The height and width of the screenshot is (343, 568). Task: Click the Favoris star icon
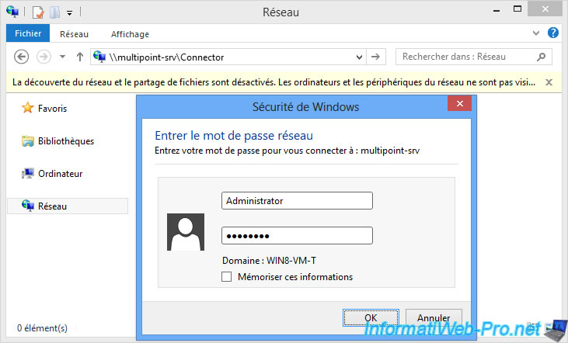coord(27,107)
